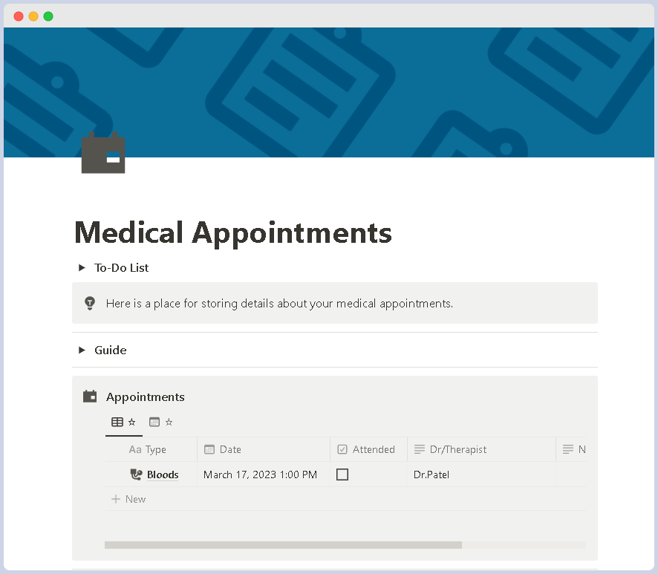
Task: Expand the To-Do List toggle
Action: pos(82,268)
